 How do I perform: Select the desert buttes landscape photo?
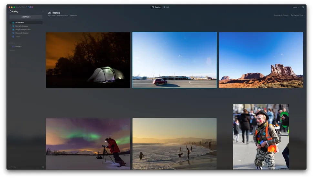coord(261,60)
